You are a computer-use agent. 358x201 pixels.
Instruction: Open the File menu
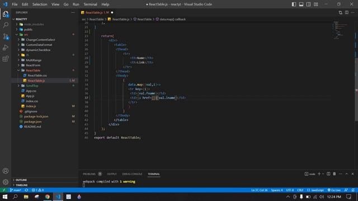click(x=15, y=4)
